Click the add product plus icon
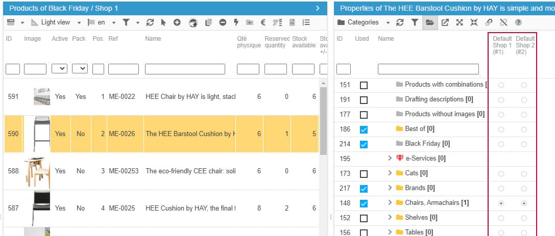The image size is (555, 236). (177, 22)
